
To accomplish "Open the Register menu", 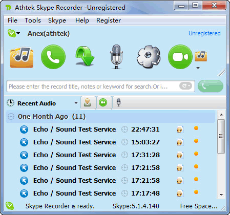I will point(109,20).
